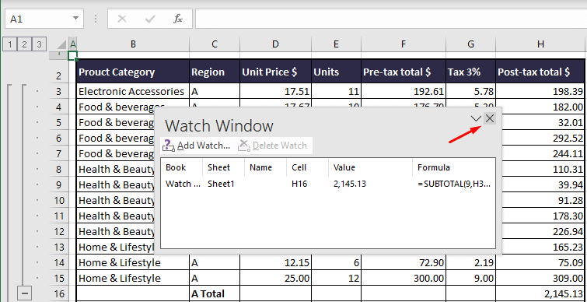Select column G header
Viewport: 587px width, 302px height.
click(470, 44)
